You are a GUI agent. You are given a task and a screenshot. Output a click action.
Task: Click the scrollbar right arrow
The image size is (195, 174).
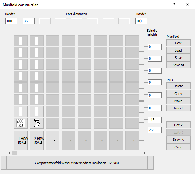[x=145, y=153]
